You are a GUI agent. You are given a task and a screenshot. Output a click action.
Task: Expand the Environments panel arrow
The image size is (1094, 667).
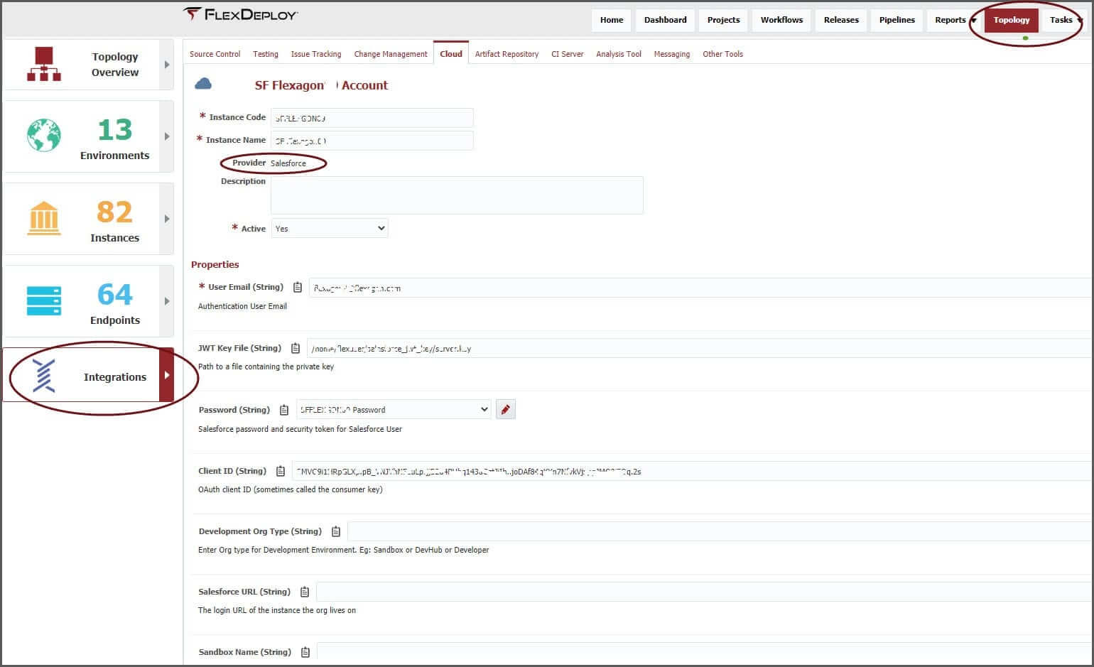(x=167, y=136)
